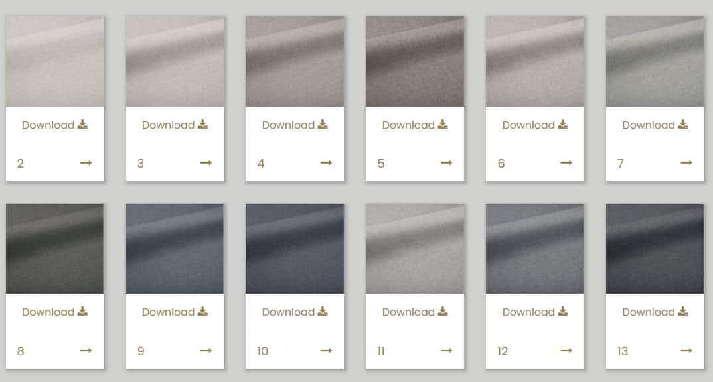Viewport: 713px width, 382px height.
Task: Click the download icon on card 3
Action: pyautogui.click(x=202, y=124)
